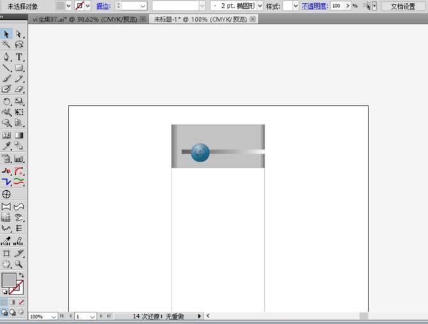Pick the Lasso tool

point(19,44)
